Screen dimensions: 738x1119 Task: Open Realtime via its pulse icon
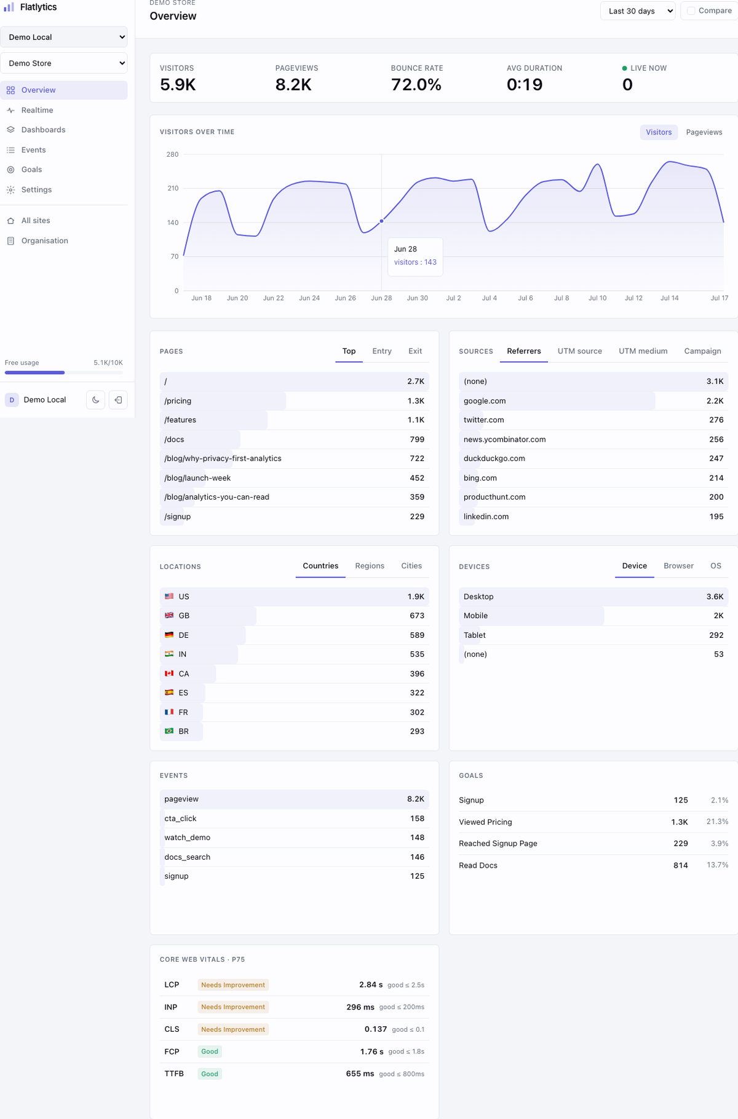point(10,111)
